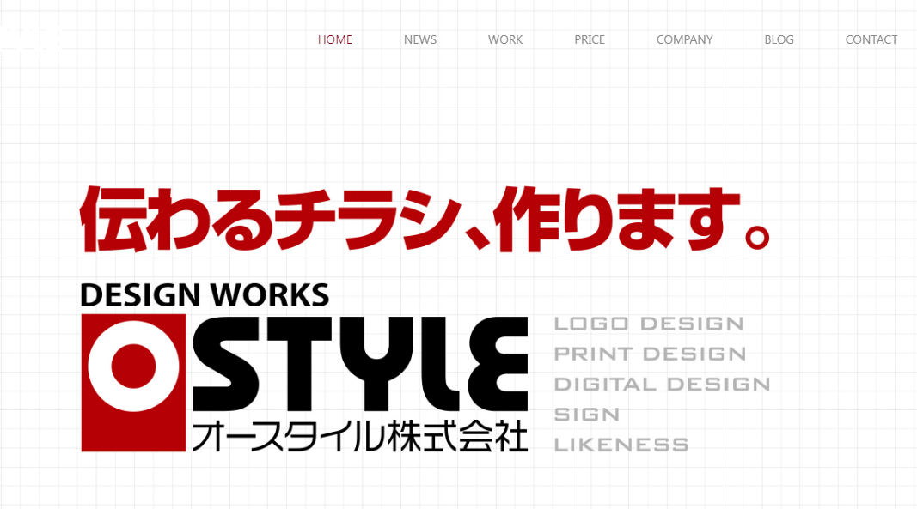Open the HOME navigation menu item

pos(334,39)
